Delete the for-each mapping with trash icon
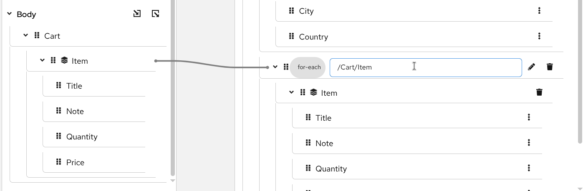 coord(550,67)
